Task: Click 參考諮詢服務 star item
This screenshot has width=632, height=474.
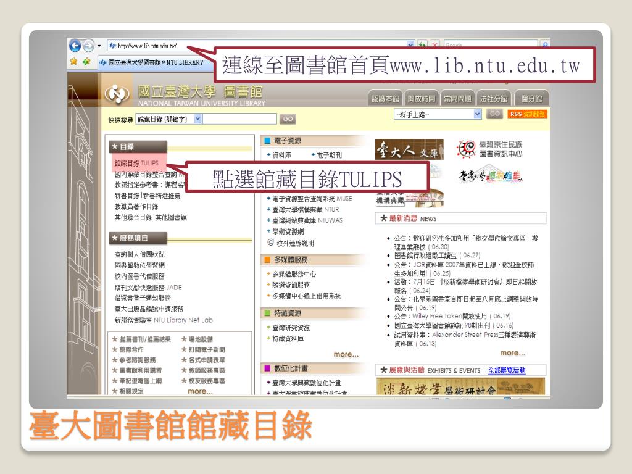Action: [134, 360]
